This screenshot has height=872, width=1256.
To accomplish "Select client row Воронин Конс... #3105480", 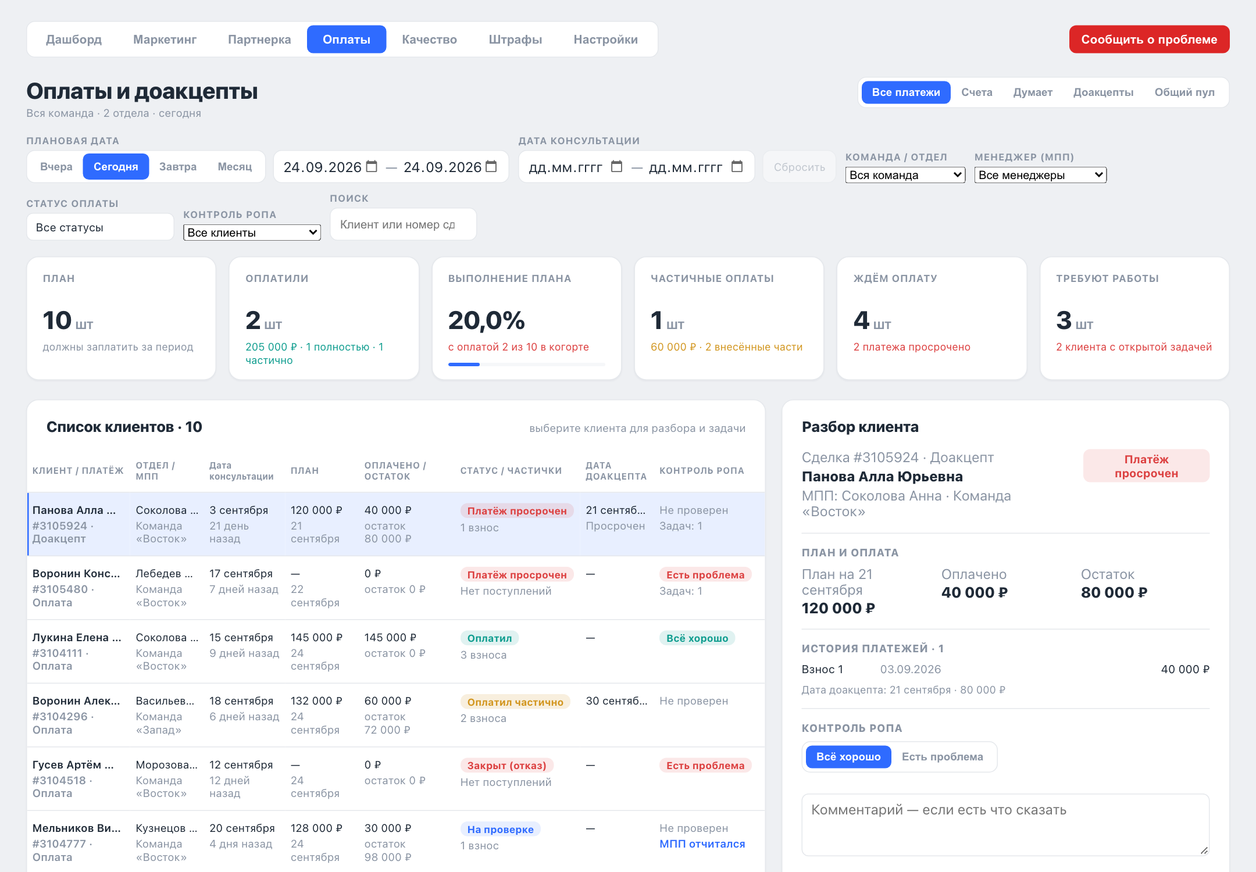I will pyautogui.click(x=395, y=588).
